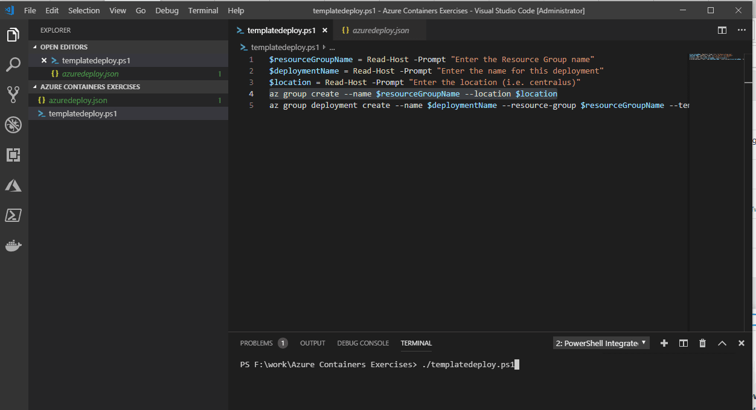The image size is (756, 410).
Task: Open the Azure view icon
Action: coord(13,185)
